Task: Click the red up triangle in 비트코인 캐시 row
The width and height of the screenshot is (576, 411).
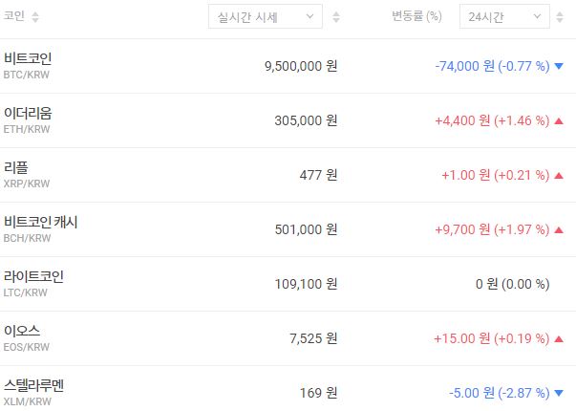Action: tap(559, 230)
